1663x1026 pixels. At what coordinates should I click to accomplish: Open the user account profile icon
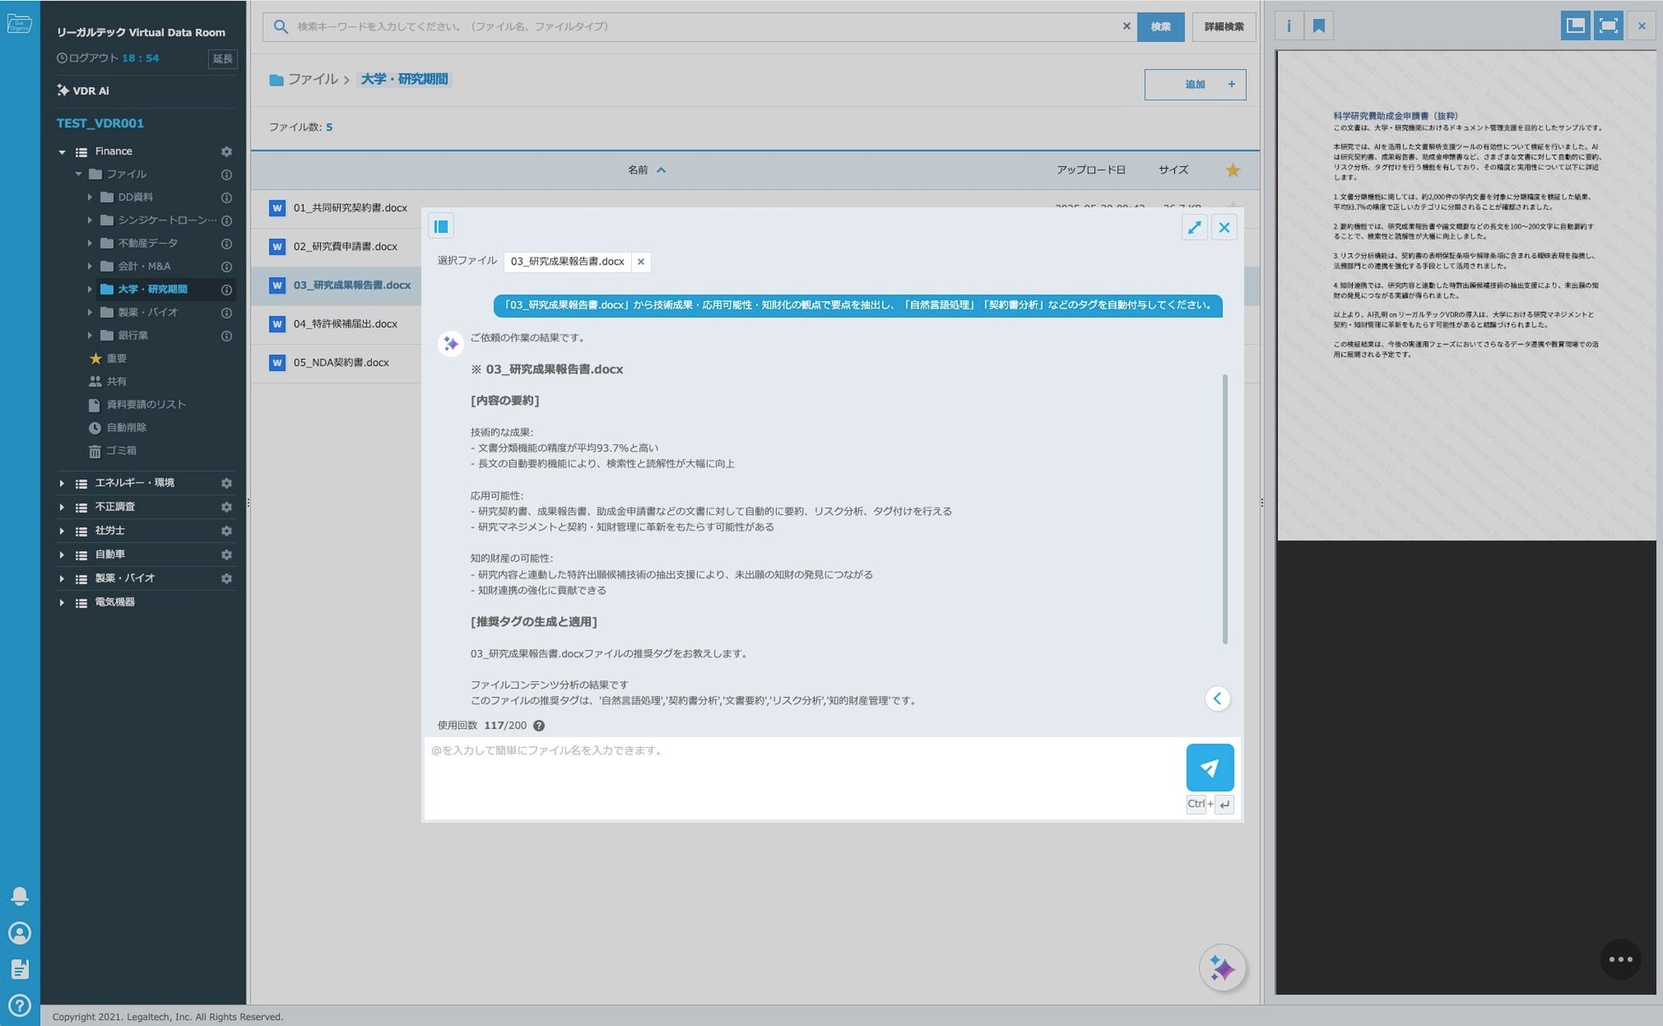point(20,932)
